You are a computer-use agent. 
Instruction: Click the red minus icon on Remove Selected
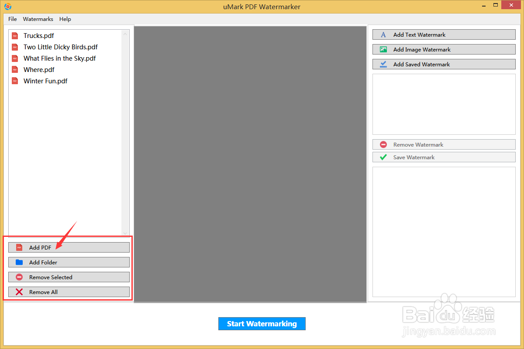tap(19, 277)
